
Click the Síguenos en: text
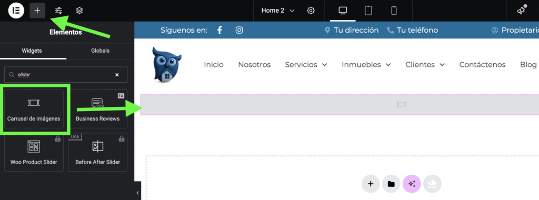184,30
